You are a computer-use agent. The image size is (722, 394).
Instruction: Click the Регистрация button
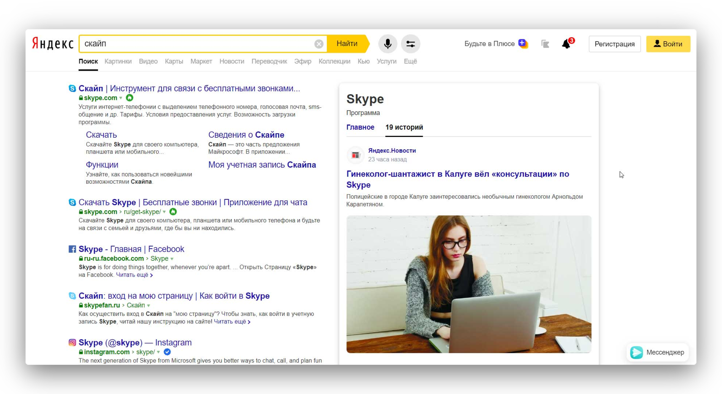tap(614, 44)
